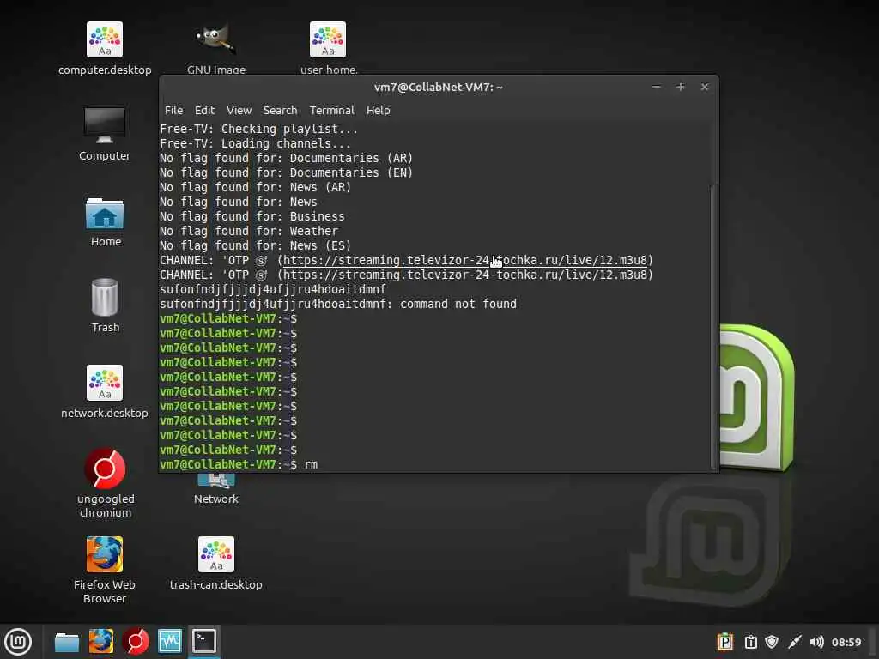The image size is (879, 659).
Task: Open the terminal Edit menu
Action: [204, 111]
